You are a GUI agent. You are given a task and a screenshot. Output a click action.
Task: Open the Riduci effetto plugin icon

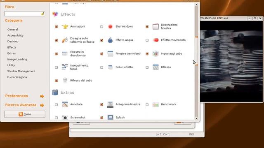(110, 67)
